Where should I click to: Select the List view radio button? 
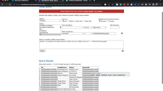63,21
